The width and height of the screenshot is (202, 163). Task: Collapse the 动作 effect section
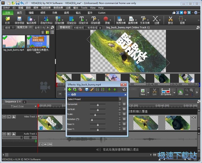(x=69, y=95)
